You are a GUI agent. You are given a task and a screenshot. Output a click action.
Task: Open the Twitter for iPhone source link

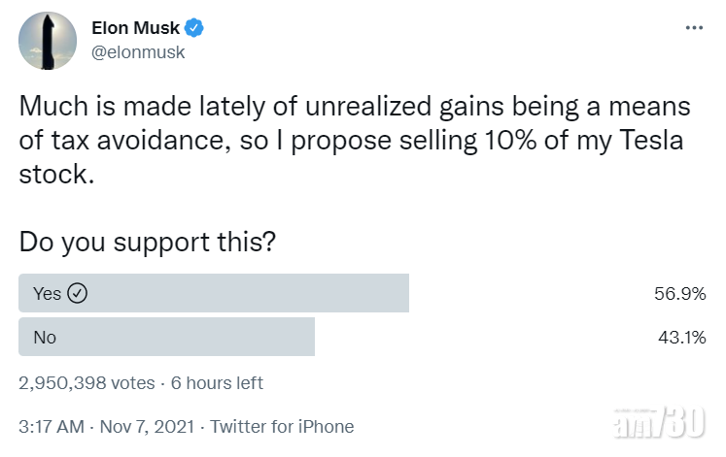pos(282,426)
